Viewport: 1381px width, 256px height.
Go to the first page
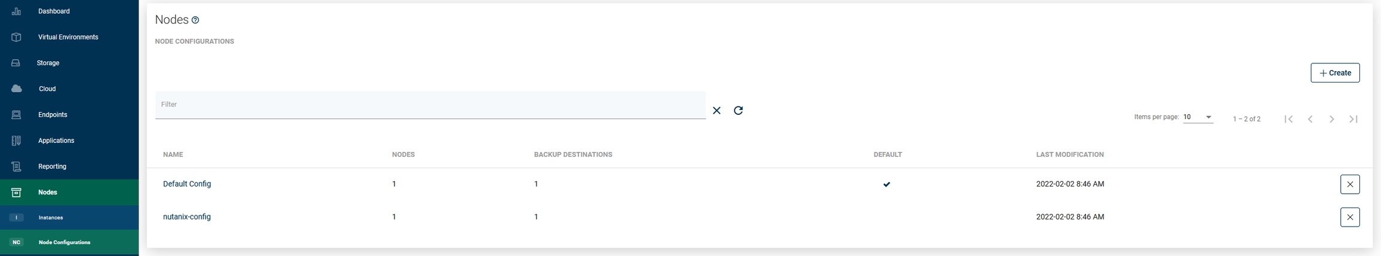click(x=1288, y=119)
